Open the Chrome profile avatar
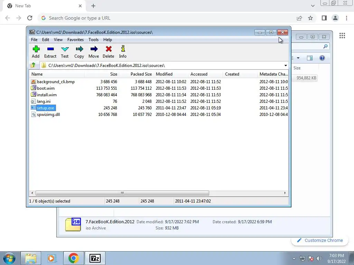354x265 pixels. pos(335,18)
